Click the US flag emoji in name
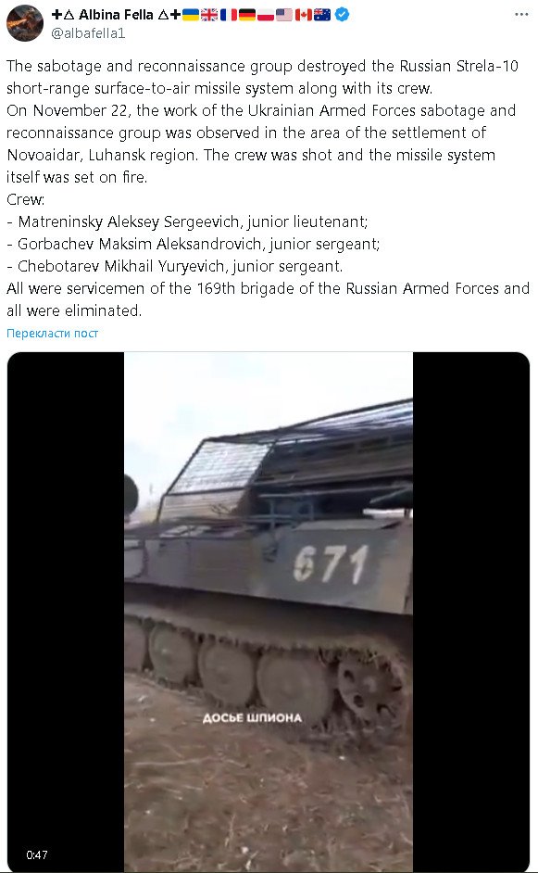The width and height of the screenshot is (538, 873). 284,15
